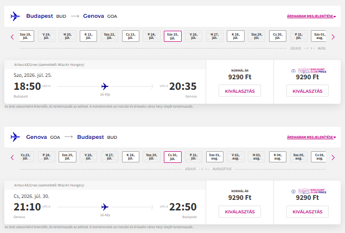Image resolution: width=345 pixels, height=233 pixels.
Task: Click info icon beside outbound Wizz Discount Club price
Action: (x=293, y=71)
